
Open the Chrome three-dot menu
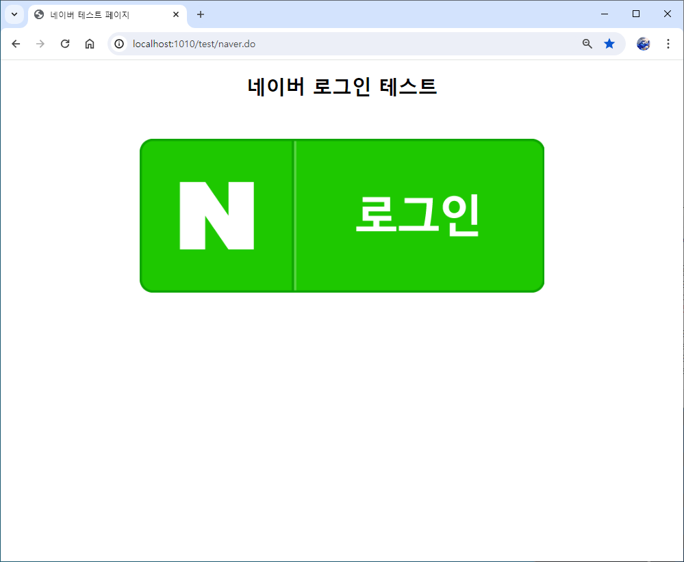tap(668, 44)
